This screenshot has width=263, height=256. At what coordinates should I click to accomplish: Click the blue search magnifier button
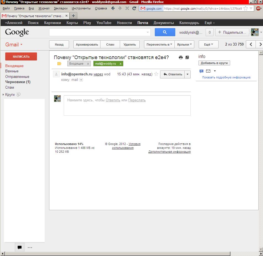pyautogui.click(x=165, y=32)
